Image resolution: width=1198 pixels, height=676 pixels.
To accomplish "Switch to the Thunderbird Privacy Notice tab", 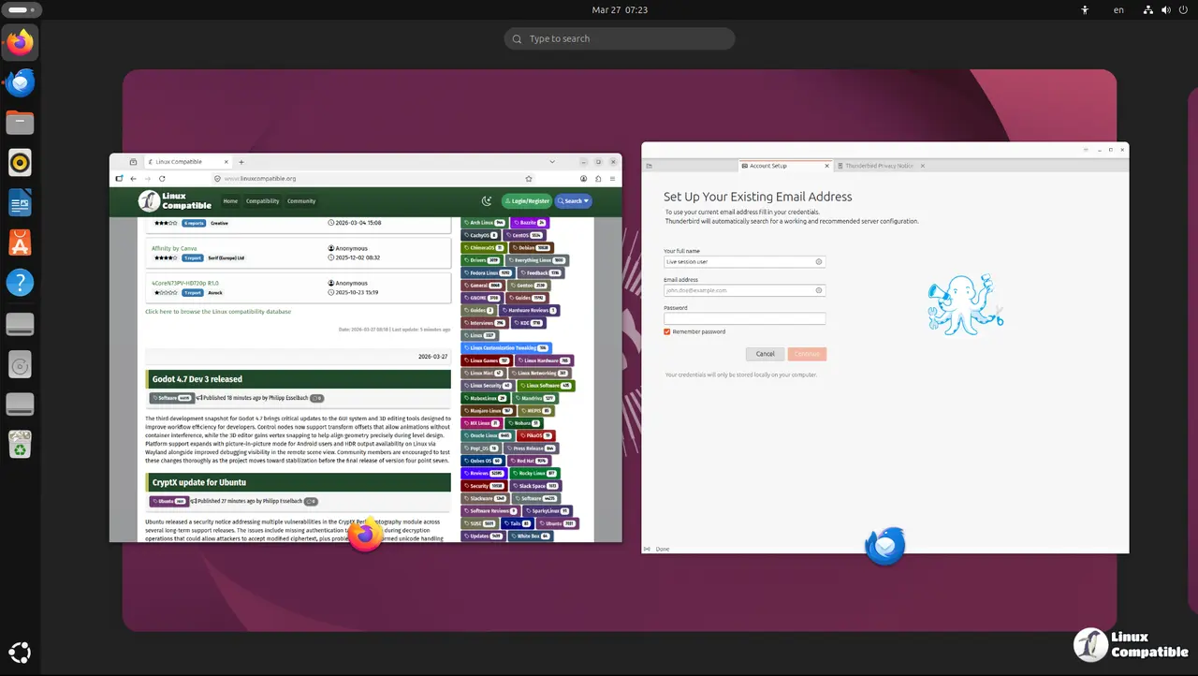I will tap(878, 166).
